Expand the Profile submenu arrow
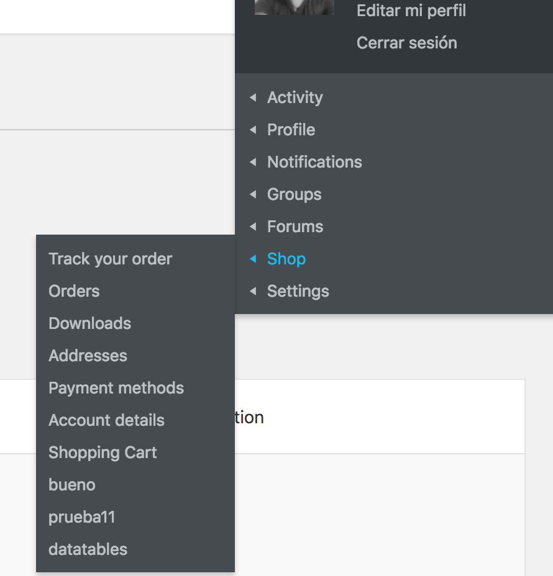 [x=253, y=130]
